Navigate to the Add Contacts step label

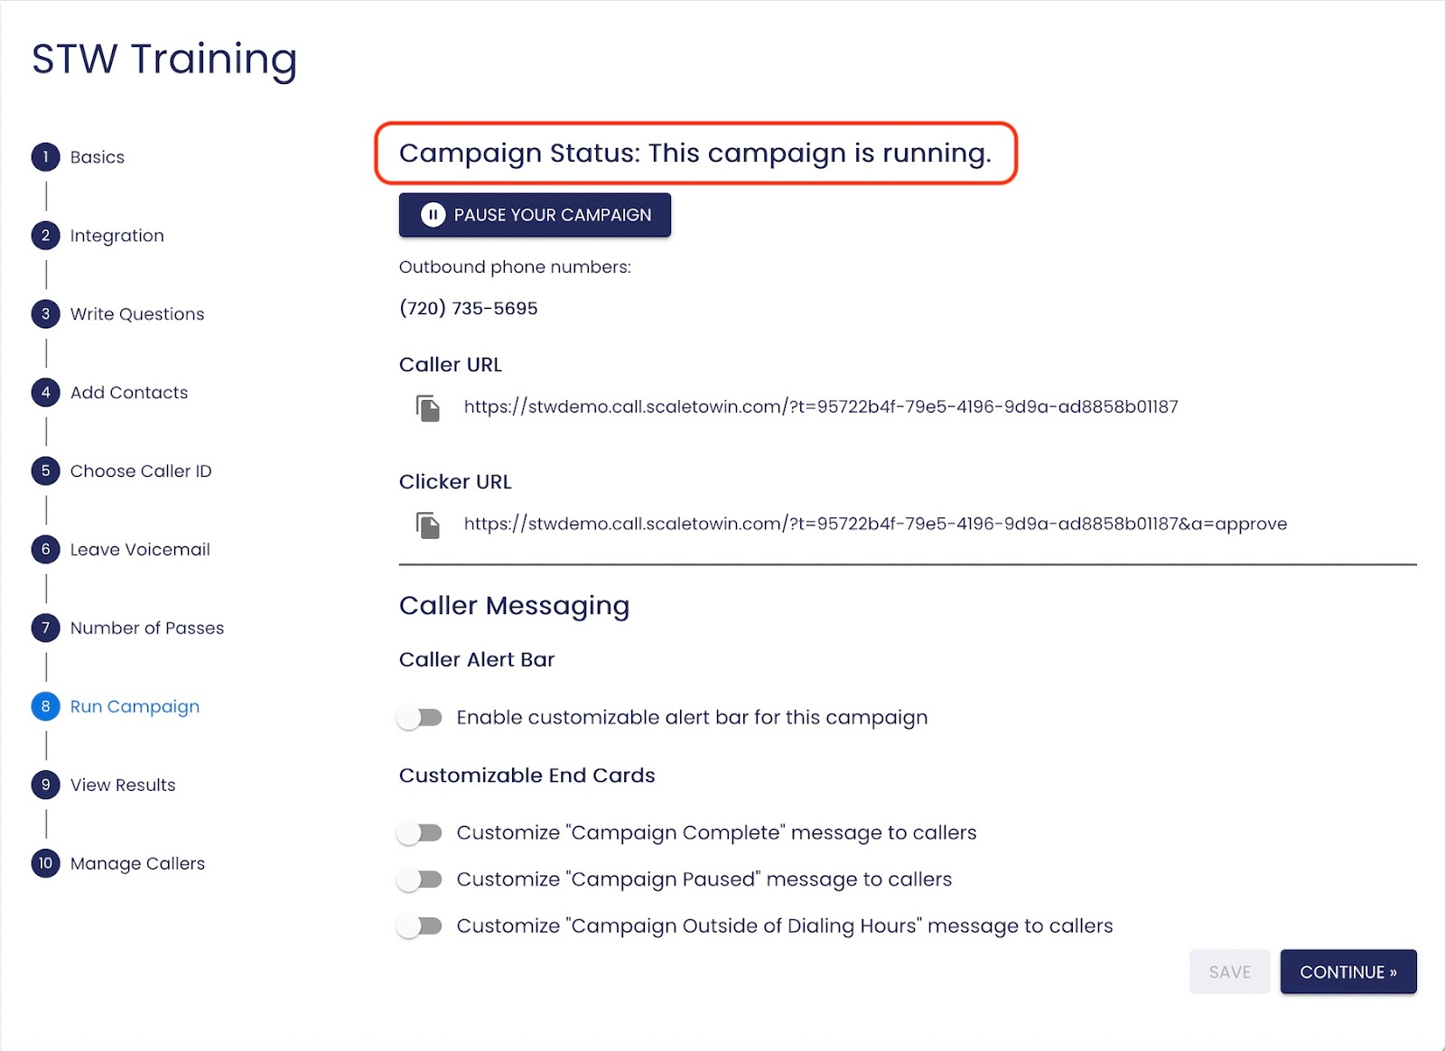[x=129, y=393]
